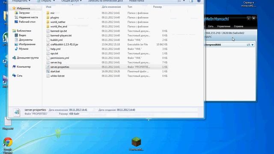
Task: Click the server.log file icon
Action: tap(48, 62)
